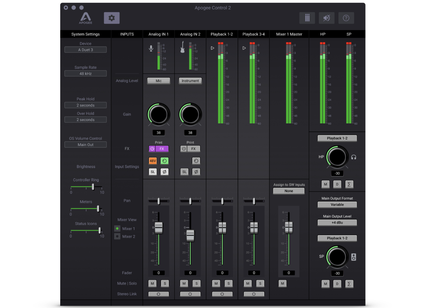Click the Mixer 1 Master column header

coord(289,34)
